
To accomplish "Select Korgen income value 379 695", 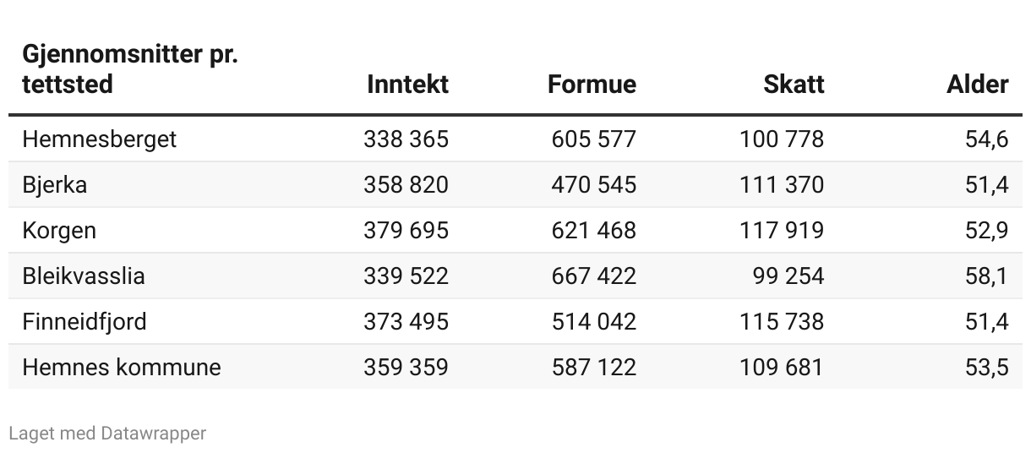I will point(406,230).
